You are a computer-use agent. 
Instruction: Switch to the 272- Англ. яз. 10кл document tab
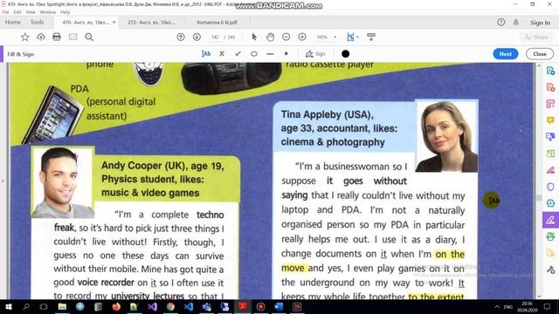[x=151, y=22]
